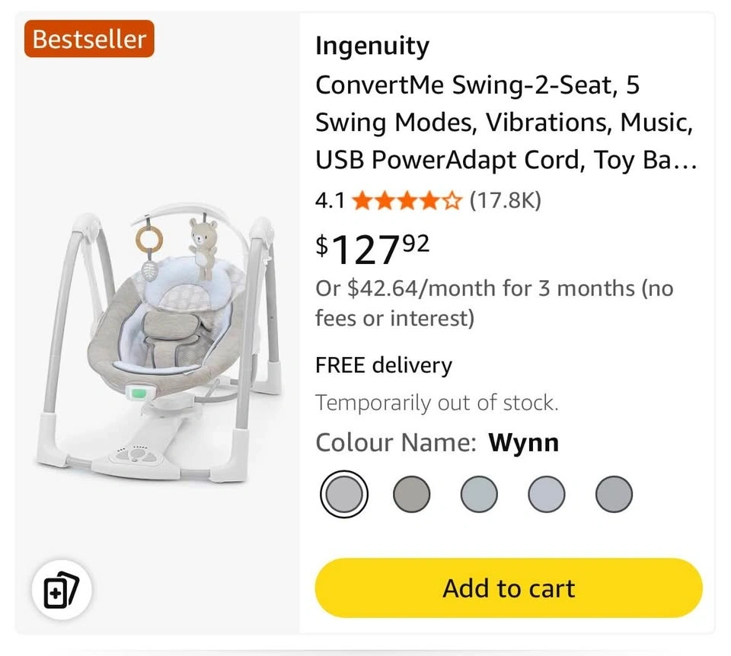Open the $42.64/month payment plan text

tap(494, 303)
